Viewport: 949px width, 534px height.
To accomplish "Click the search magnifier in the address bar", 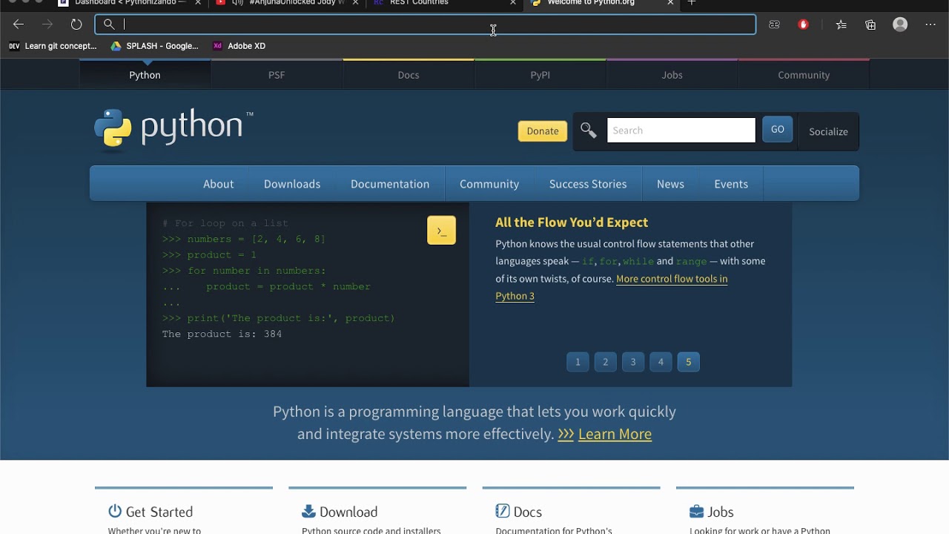I will pos(109,24).
